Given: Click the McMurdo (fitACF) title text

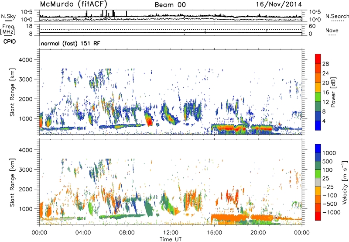Looking at the screenshot, I should pos(74,4).
